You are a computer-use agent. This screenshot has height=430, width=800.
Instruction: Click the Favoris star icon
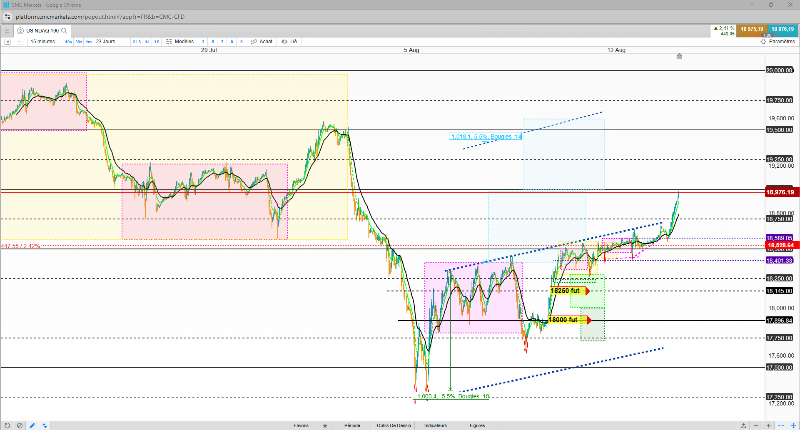click(325, 425)
